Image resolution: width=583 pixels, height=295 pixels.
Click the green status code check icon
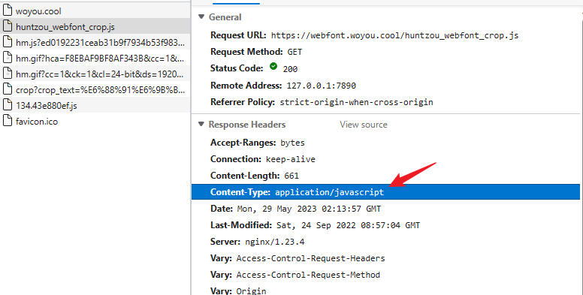click(x=273, y=67)
